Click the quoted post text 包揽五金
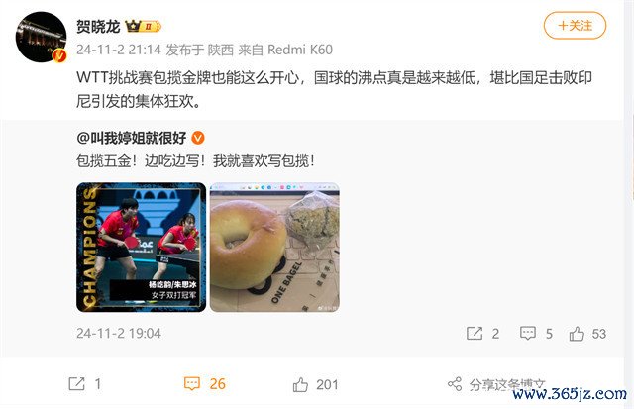Viewport: 634px width, 409px height. point(103,161)
